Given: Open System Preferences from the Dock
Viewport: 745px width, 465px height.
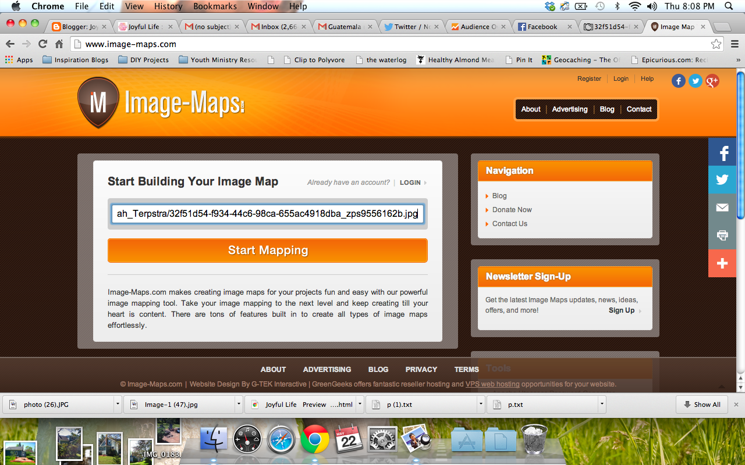Looking at the screenshot, I should point(382,438).
